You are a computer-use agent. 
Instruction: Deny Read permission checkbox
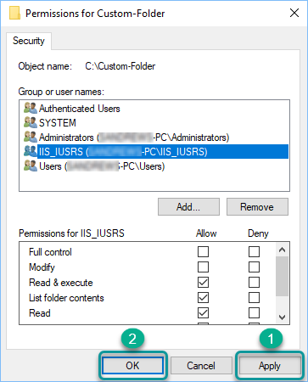pyautogui.click(x=254, y=312)
